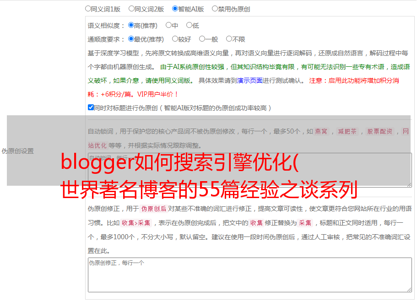Set 通顺度要求 to 最优(推荐)
This screenshot has width=417, height=301.
click(131, 39)
